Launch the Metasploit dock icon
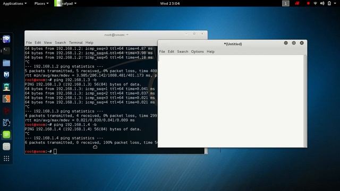 pyautogui.click(x=6, y=75)
